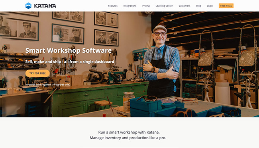Click the blue hexagon Katana logo icon

click(28, 6)
